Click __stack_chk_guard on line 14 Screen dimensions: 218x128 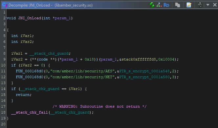pos(40,89)
